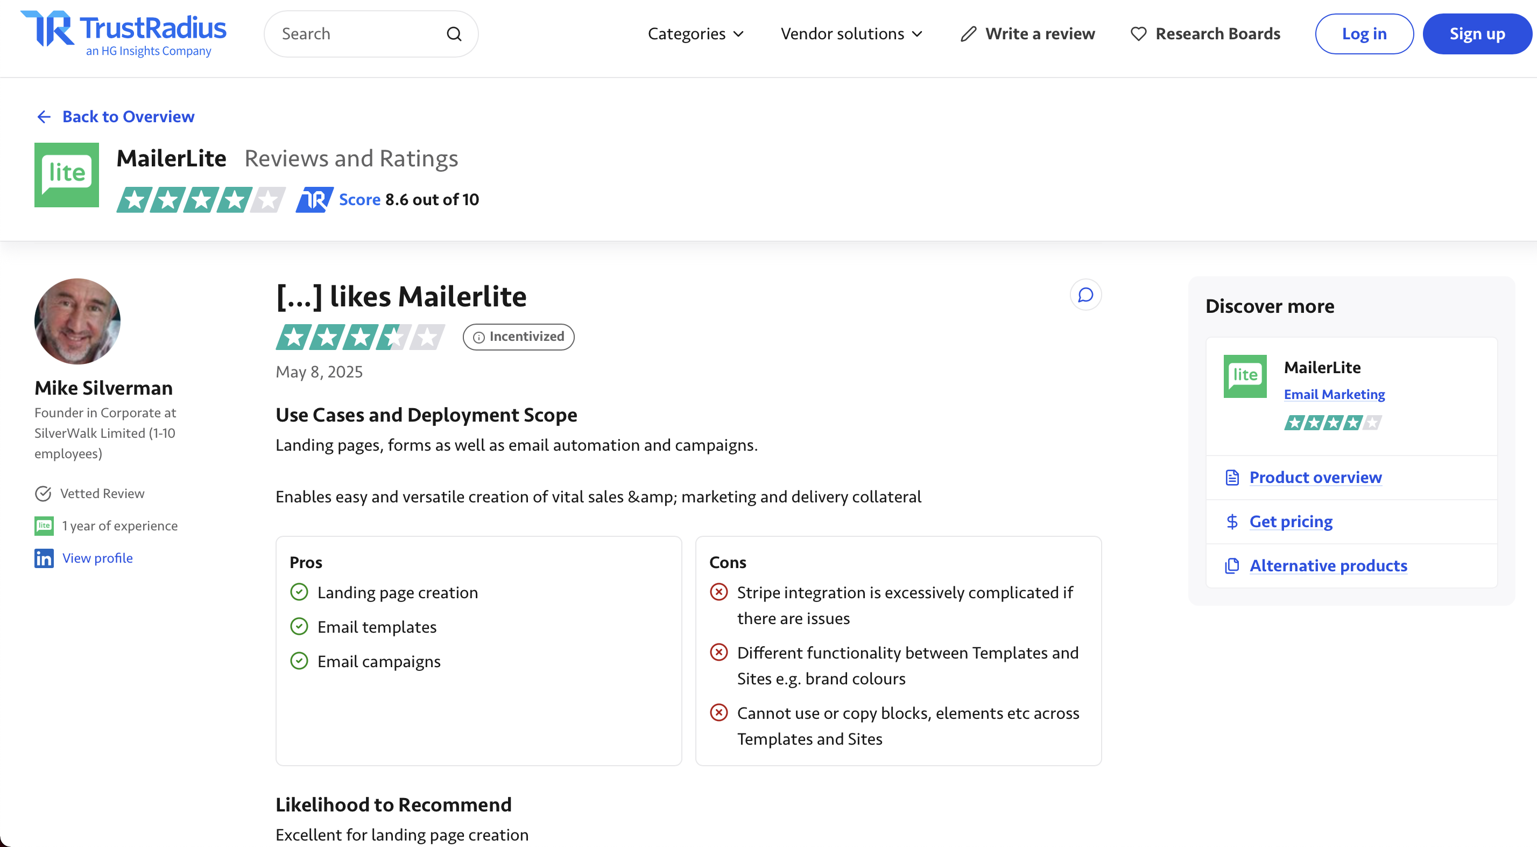Click the dollar icon beside Get pricing
This screenshot has width=1537, height=847.
[x=1232, y=522]
